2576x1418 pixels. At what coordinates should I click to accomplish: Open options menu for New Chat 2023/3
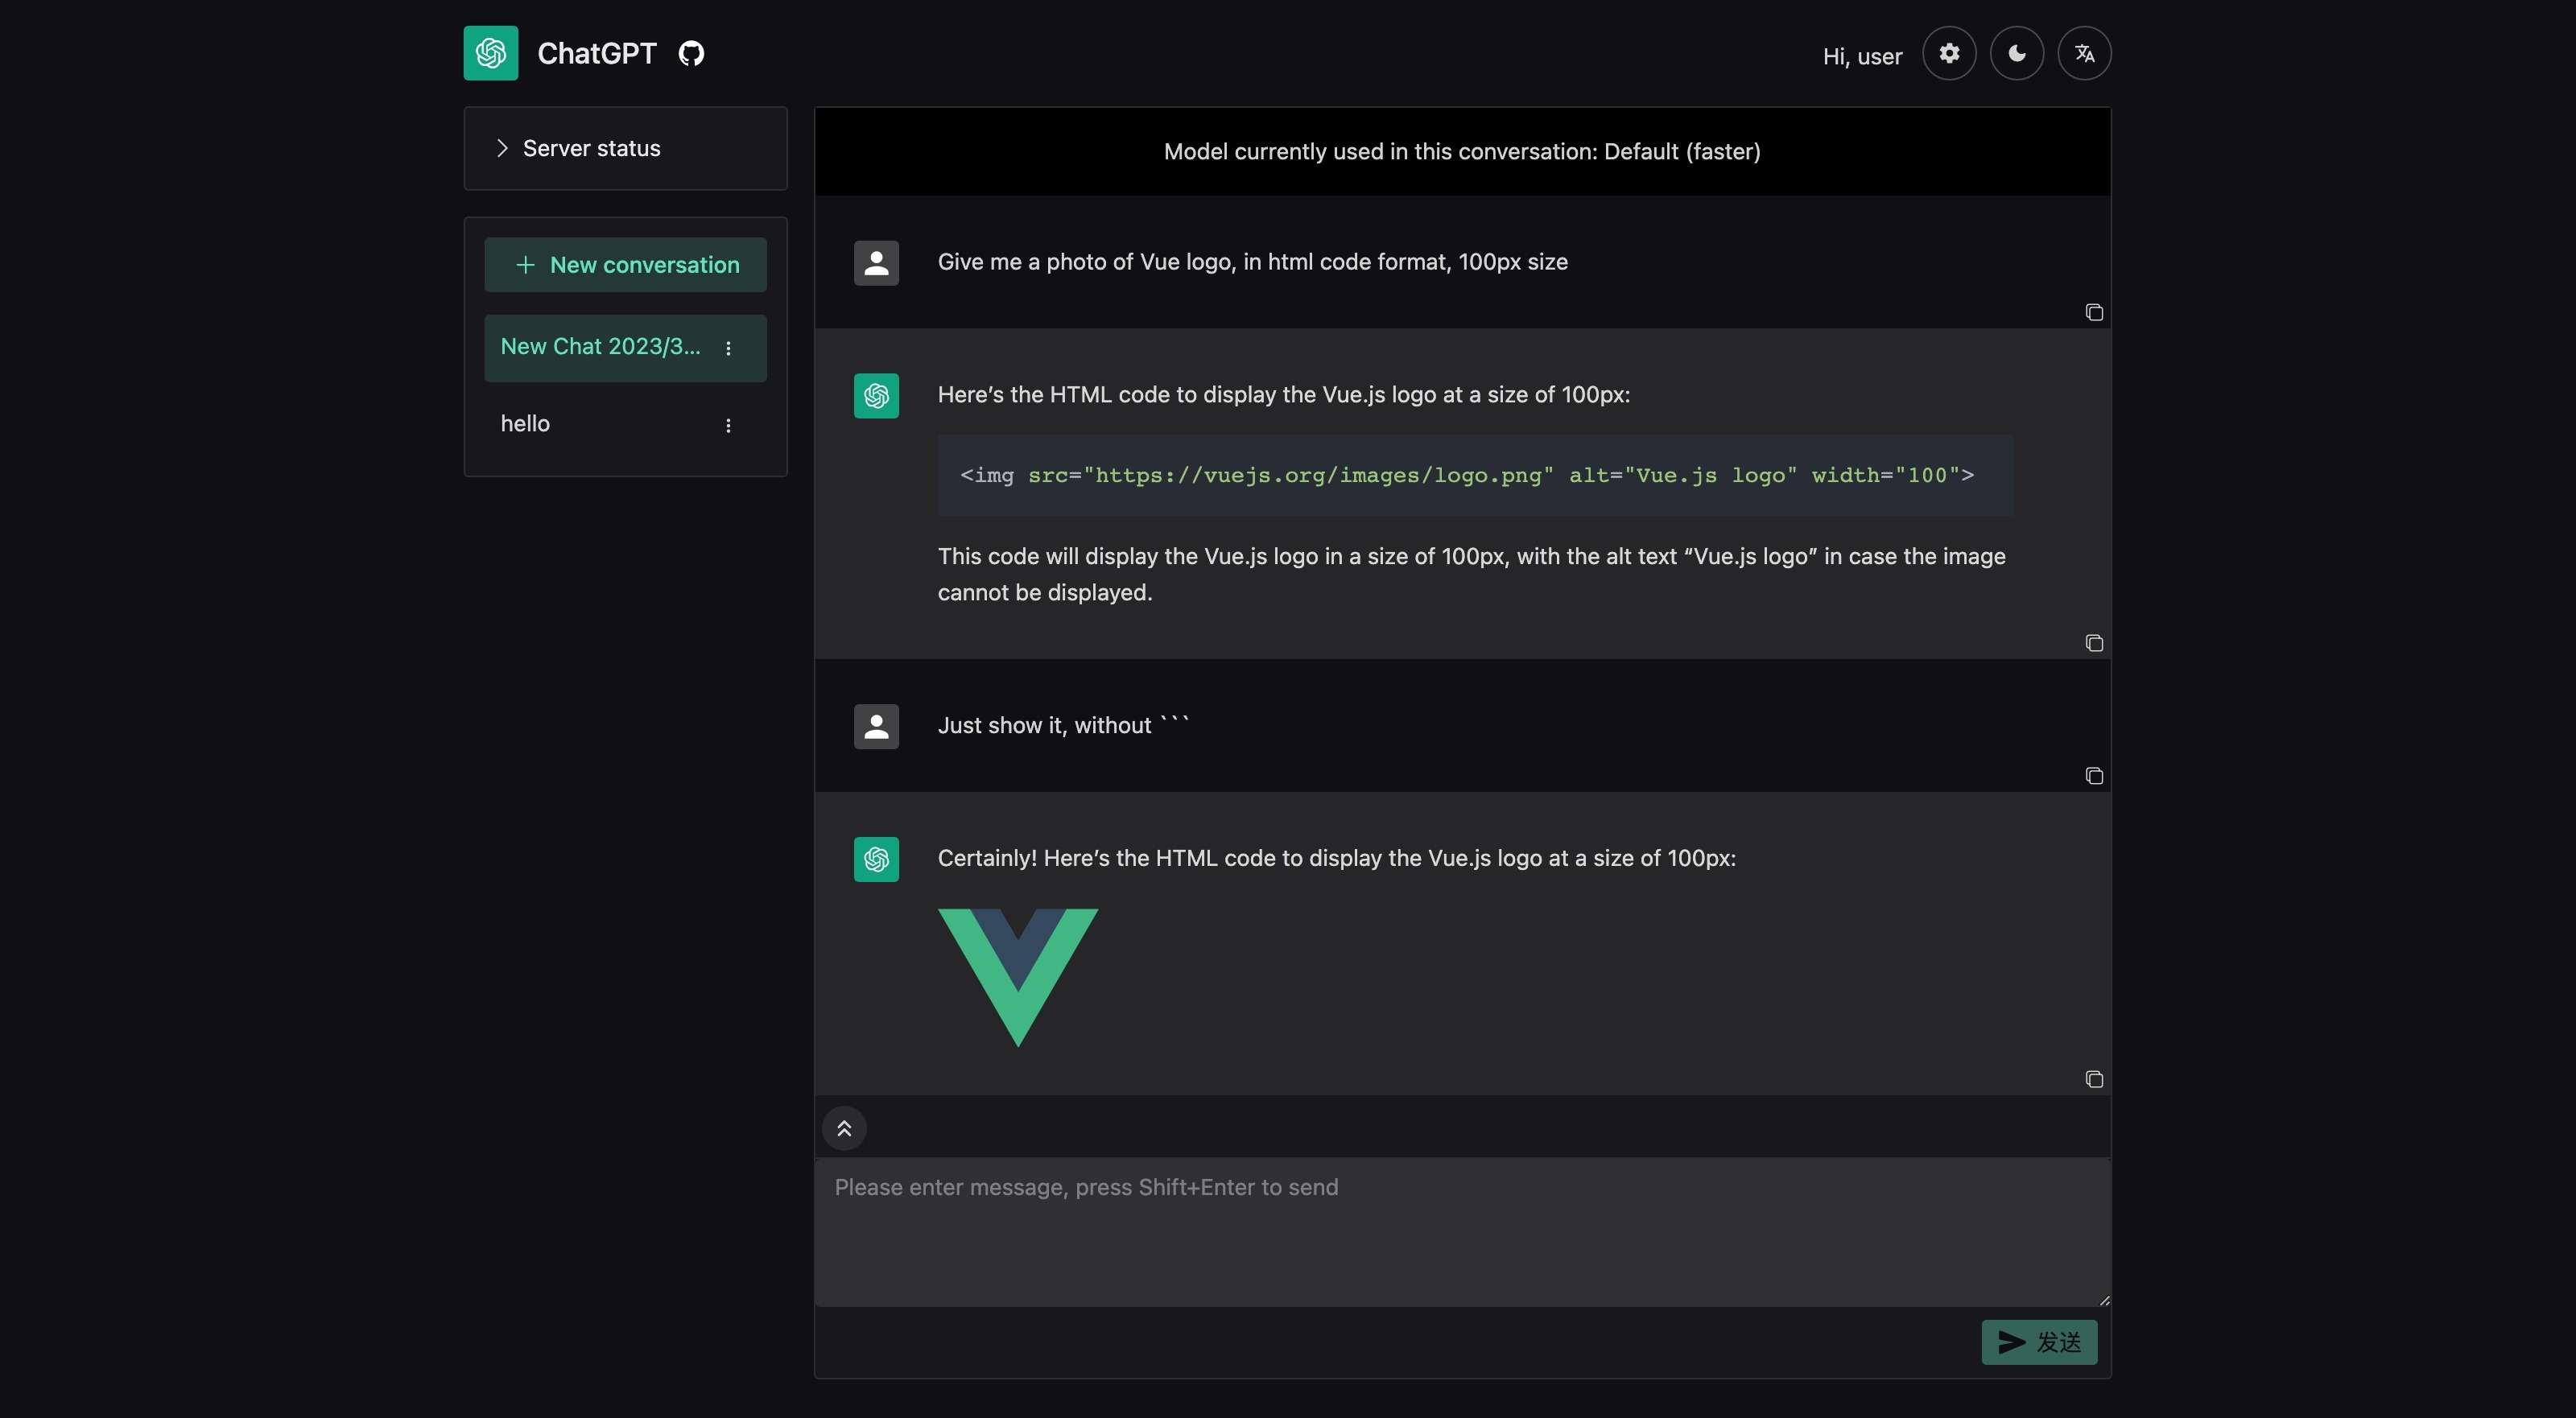click(728, 348)
